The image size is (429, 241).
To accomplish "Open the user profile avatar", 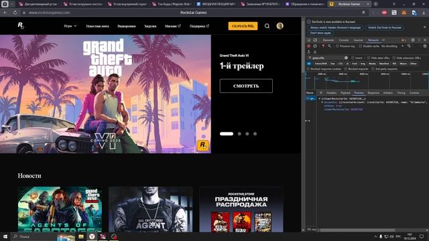I will (280, 26).
